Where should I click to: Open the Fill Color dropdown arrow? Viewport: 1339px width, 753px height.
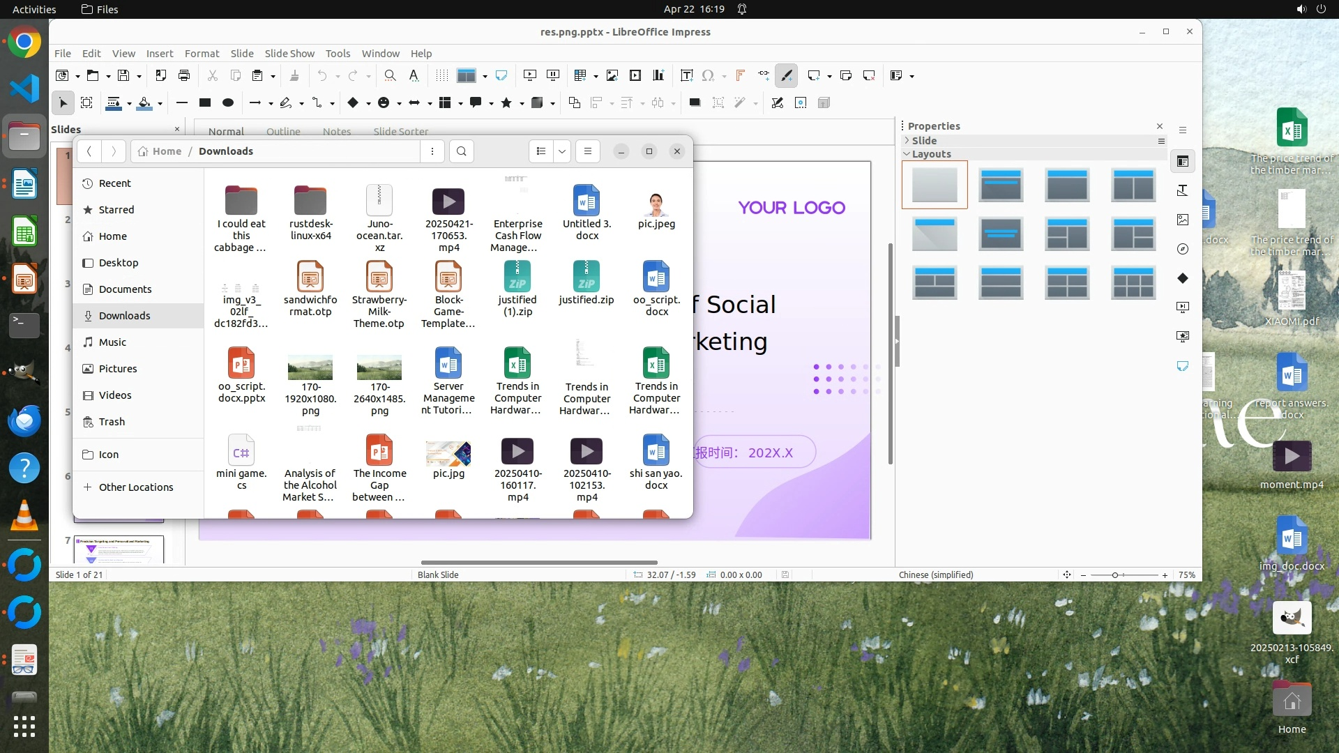(x=160, y=103)
